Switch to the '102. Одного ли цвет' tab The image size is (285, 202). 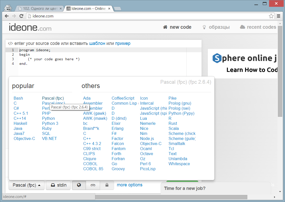39,9
